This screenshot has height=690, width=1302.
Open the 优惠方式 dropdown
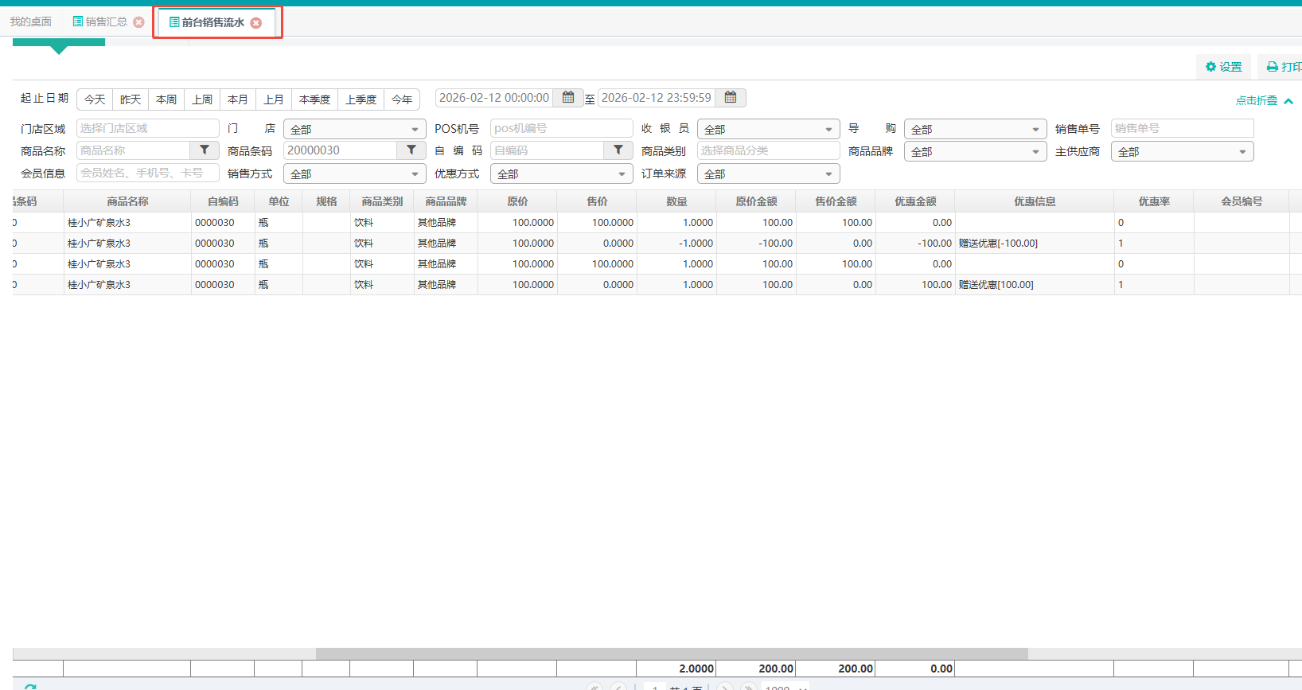561,173
